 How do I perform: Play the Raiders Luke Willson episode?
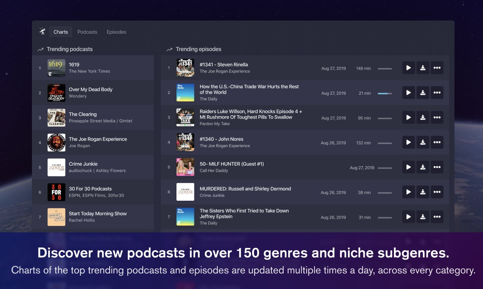[408, 118]
